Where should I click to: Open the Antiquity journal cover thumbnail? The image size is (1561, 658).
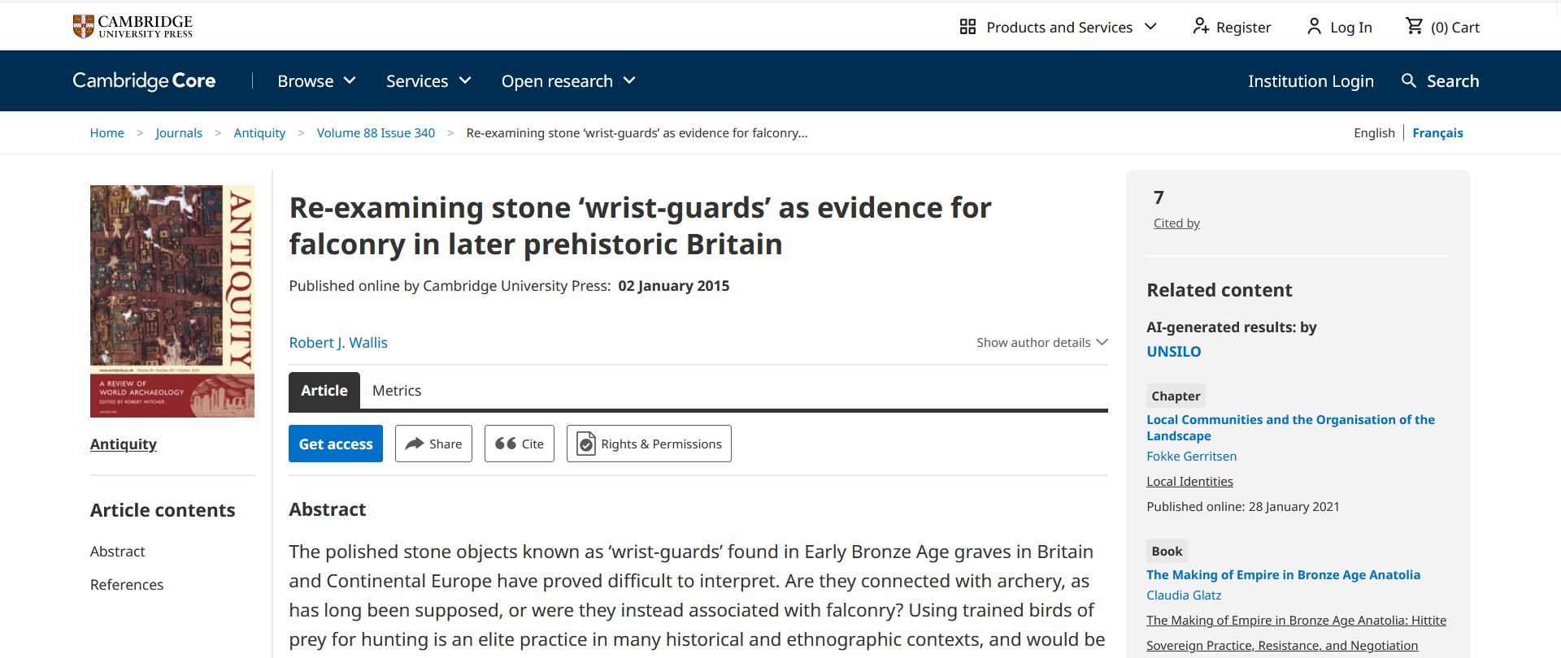tap(172, 301)
